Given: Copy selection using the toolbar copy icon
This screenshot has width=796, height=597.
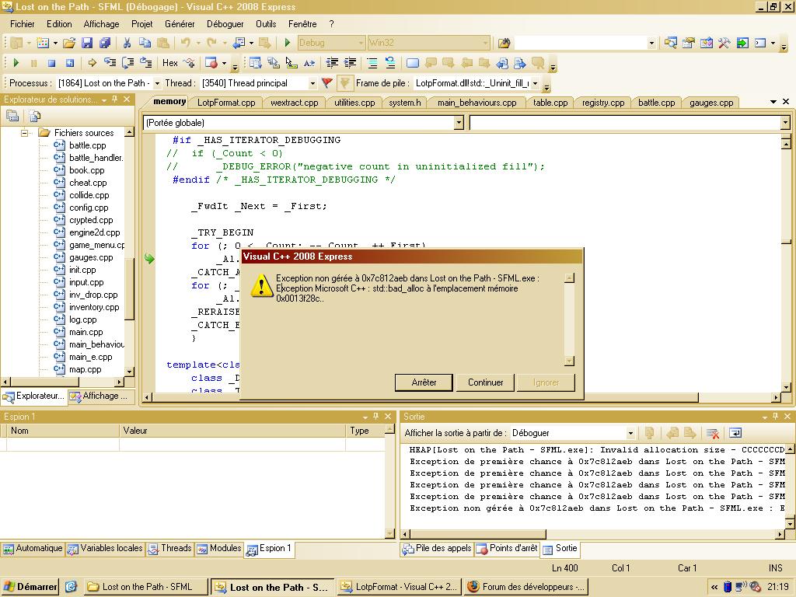Looking at the screenshot, I should pos(145,44).
